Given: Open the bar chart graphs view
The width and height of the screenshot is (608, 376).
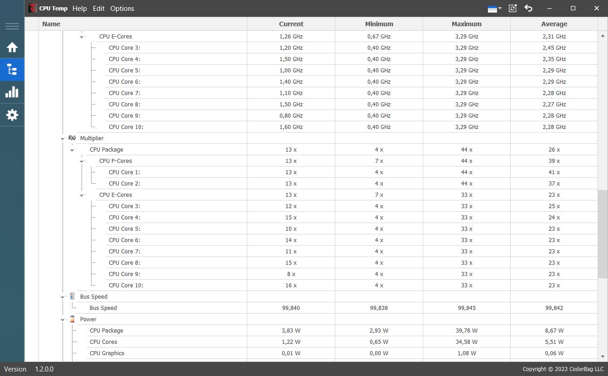Looking at the screenshot, I should click(x=12, y=92).
